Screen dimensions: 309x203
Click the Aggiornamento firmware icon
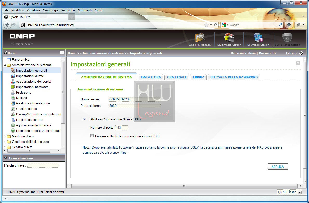(x=13, y=125)
